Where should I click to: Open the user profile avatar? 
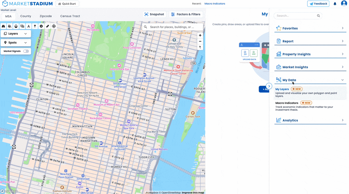pyautogui.click(x=344, y=4)
